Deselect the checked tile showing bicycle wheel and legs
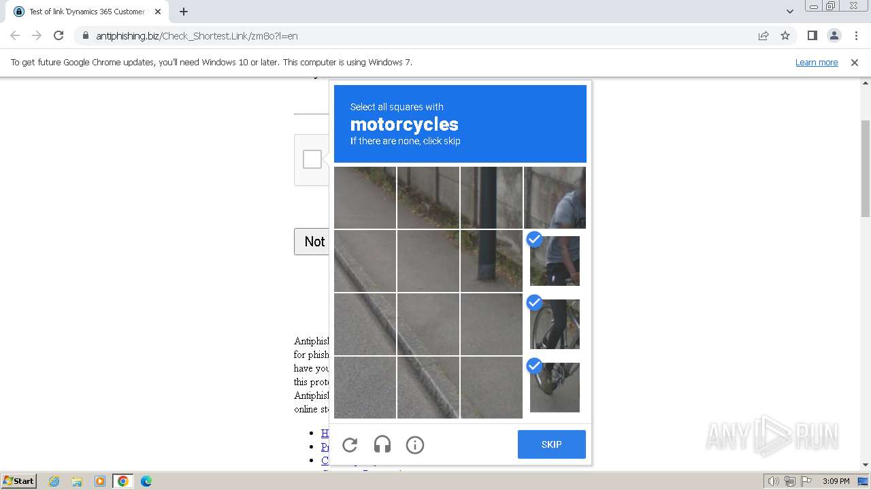This screenshot has width=871, height=490. tap(555, 324)
